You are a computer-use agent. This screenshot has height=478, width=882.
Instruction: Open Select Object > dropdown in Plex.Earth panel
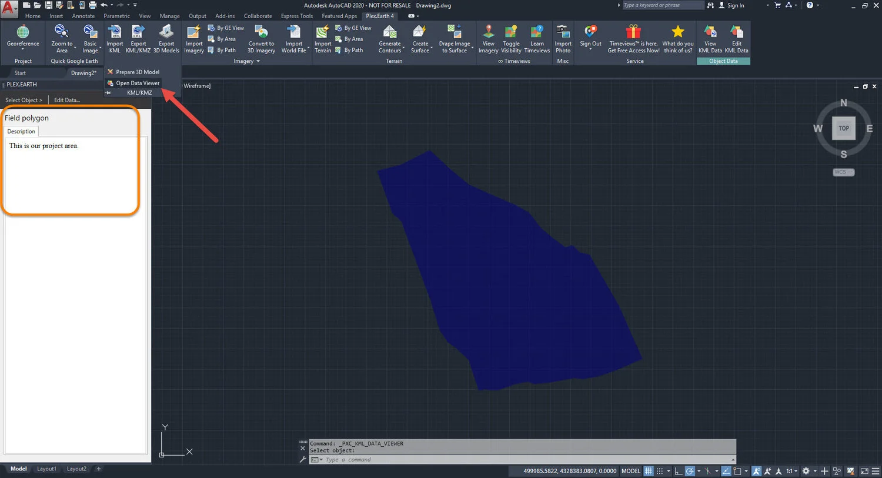(24, 100)
